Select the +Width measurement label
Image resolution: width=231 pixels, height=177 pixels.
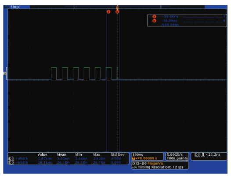[22, 159]
